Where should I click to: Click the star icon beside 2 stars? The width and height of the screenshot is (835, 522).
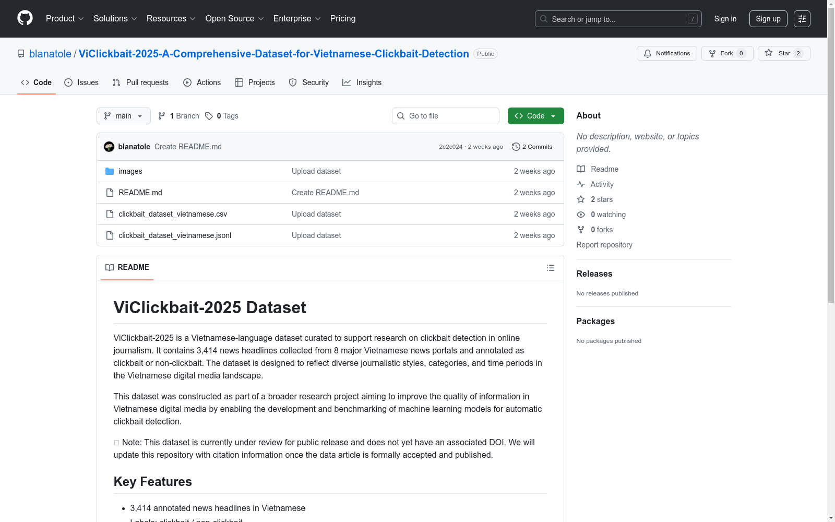(x=581, y=199)
